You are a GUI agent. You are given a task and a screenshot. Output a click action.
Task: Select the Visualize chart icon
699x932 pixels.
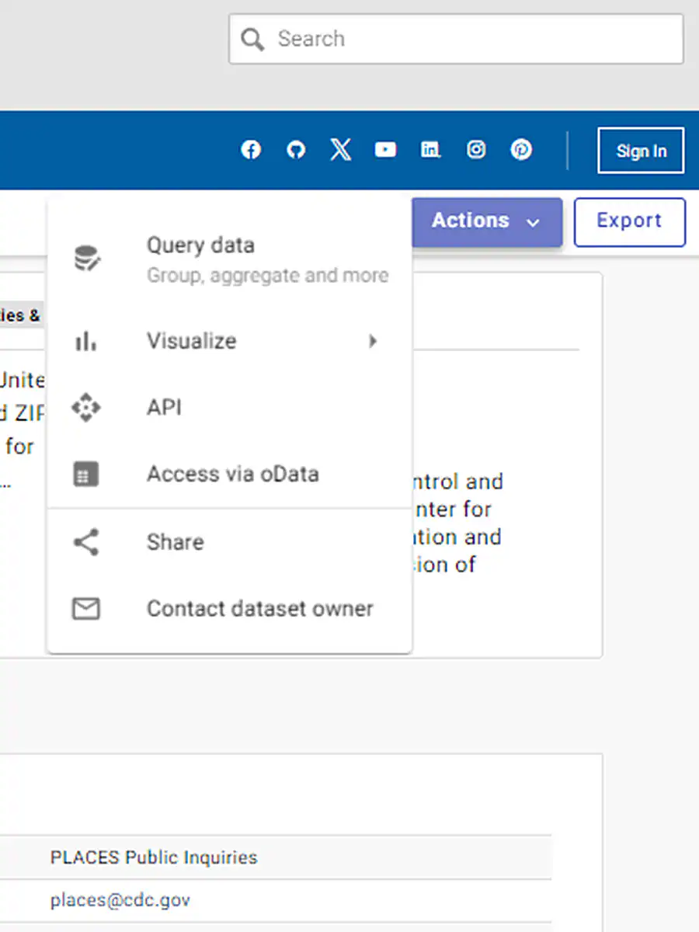(x=86, y=341)
